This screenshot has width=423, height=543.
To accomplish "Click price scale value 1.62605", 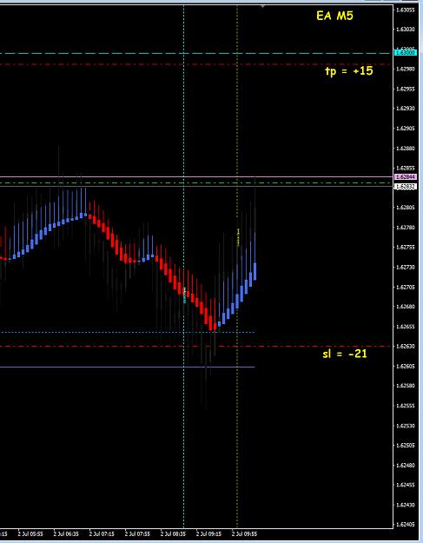I will point(406,366).
